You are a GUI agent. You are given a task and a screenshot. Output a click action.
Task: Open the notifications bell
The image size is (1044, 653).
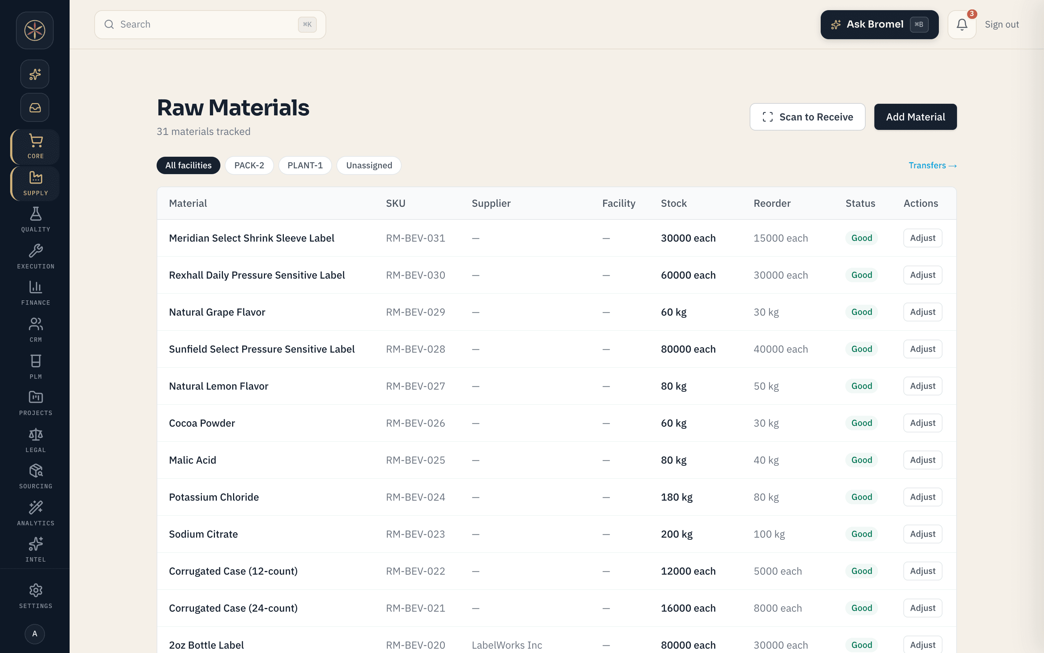pyautogui.click(x=962, y=25)
